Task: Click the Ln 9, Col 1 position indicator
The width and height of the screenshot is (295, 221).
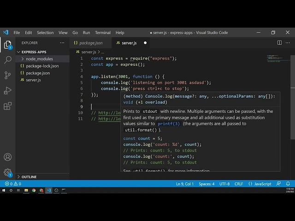Action: pos(185,184)
